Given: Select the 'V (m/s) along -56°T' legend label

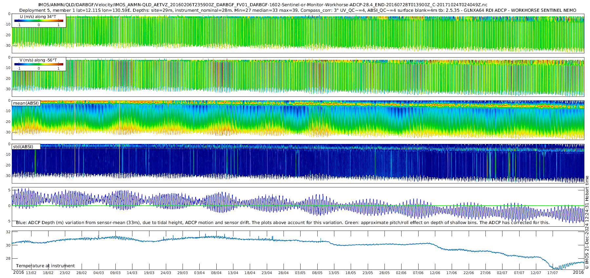Looking at the screenshot, I should coord(38,60).
